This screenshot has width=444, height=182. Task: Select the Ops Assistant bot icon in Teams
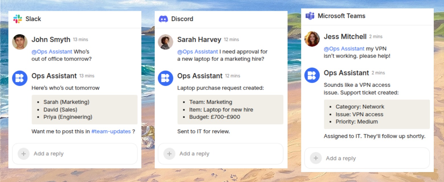coord(312,75)
